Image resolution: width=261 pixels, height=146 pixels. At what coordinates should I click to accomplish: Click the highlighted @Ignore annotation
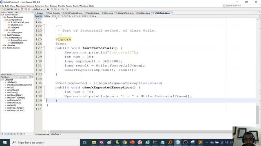(63, 39)
